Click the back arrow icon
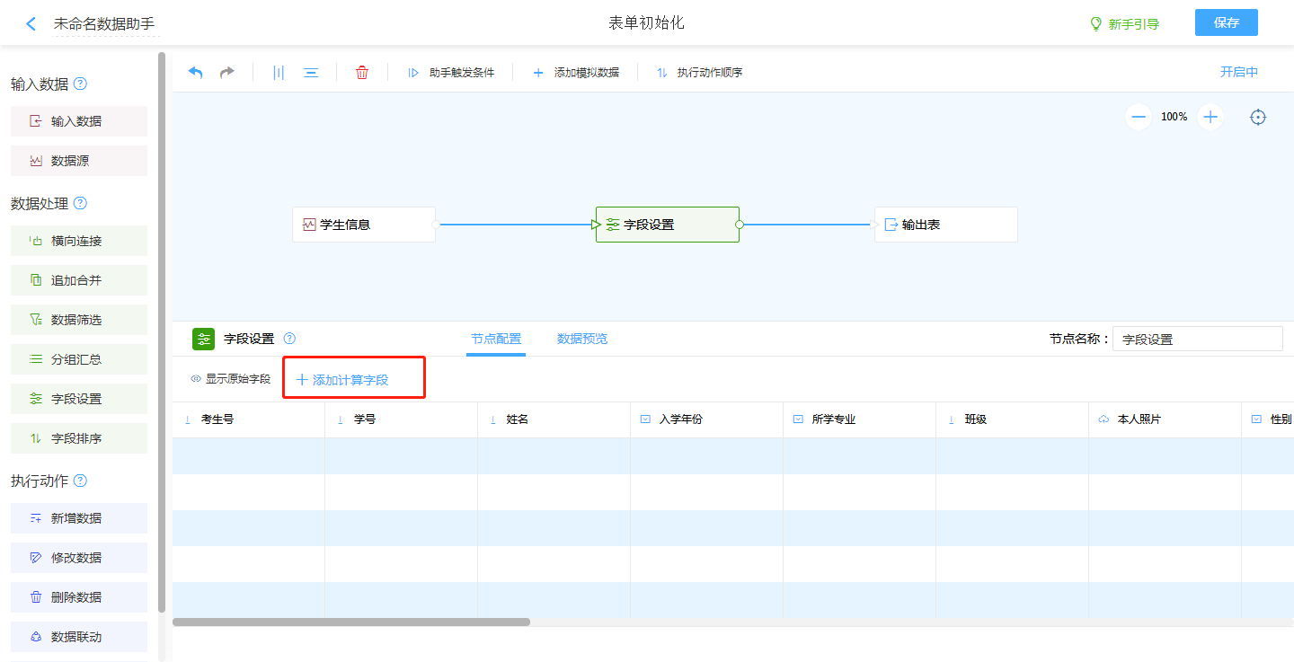This screenshot has width=1294, height=662. click(x=31, y=24)
